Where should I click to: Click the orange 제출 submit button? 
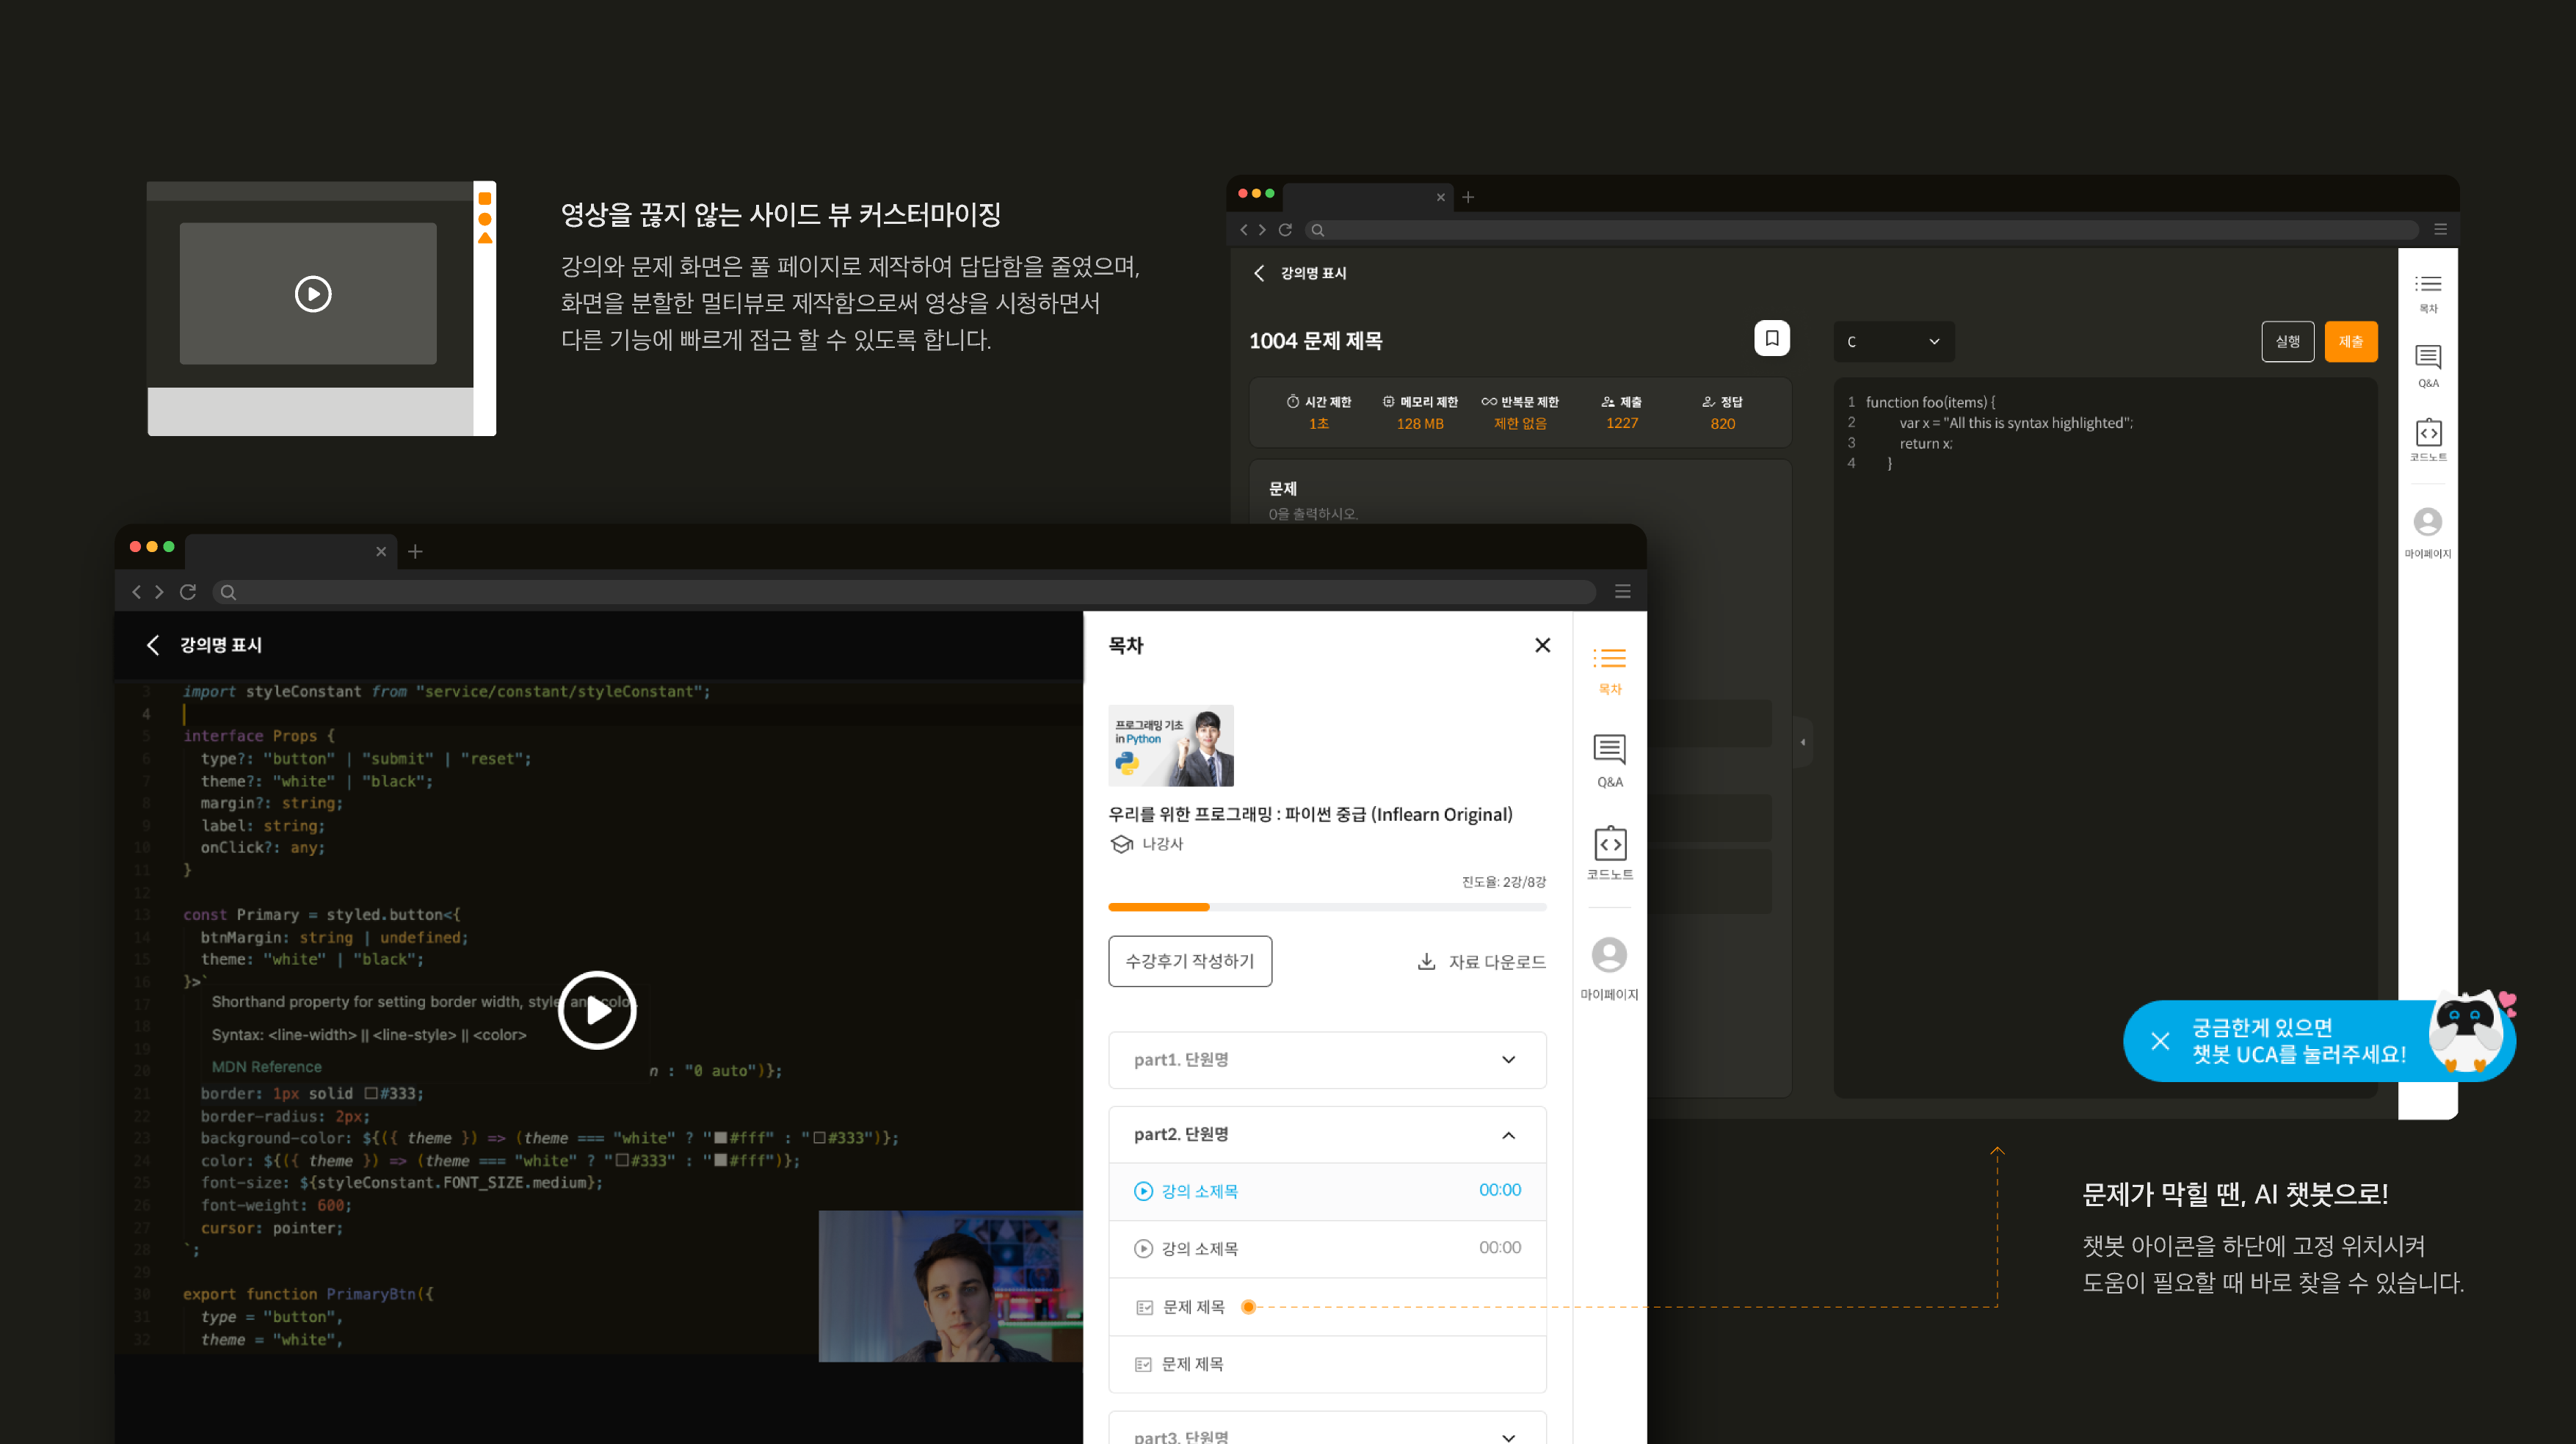[x=2350, y=341]
